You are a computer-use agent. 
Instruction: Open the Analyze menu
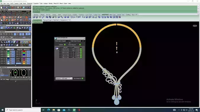(45, 4)
